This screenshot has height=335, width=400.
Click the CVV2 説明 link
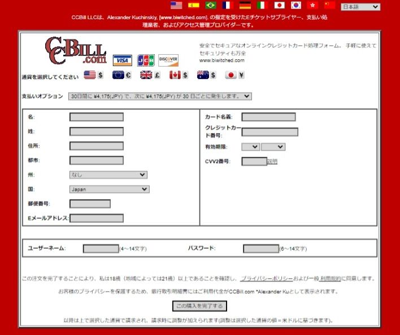click(x=272, y=161)
